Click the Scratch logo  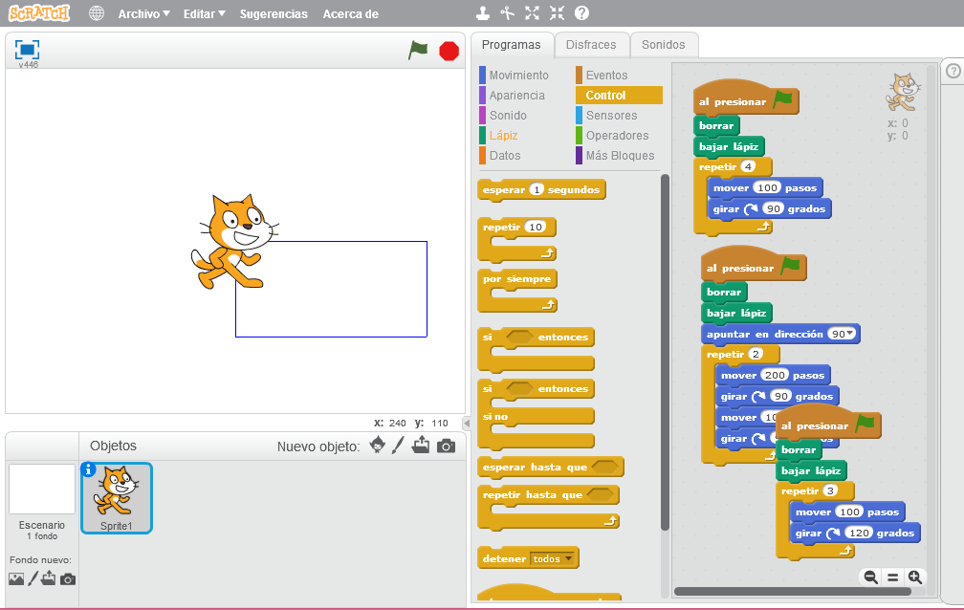point(39,13)
